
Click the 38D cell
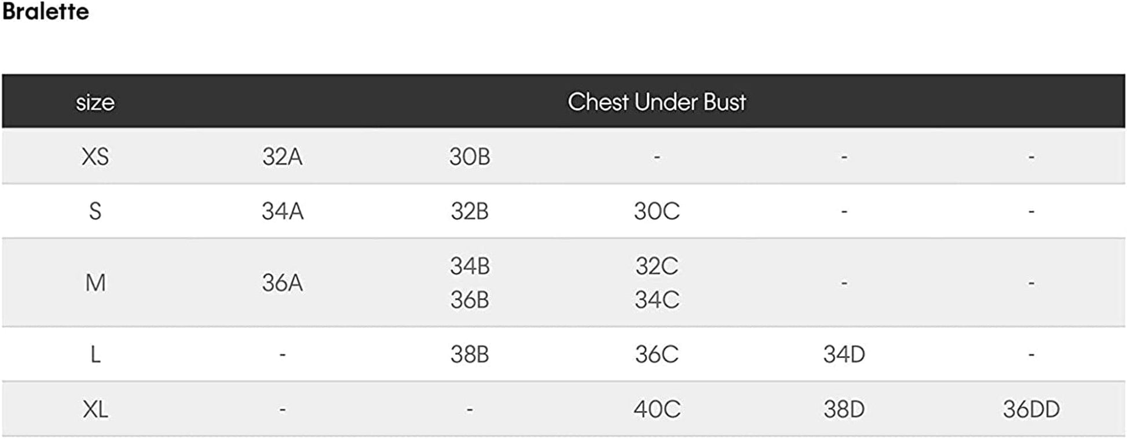coord(844,409)
